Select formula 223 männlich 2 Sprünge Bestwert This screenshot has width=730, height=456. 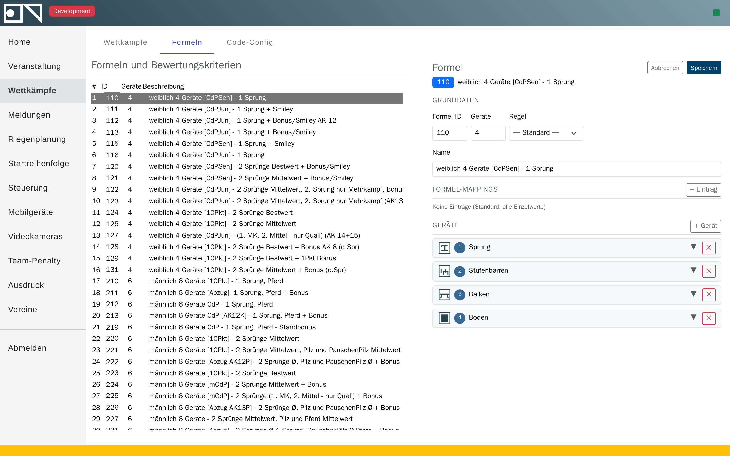point(247,373)
